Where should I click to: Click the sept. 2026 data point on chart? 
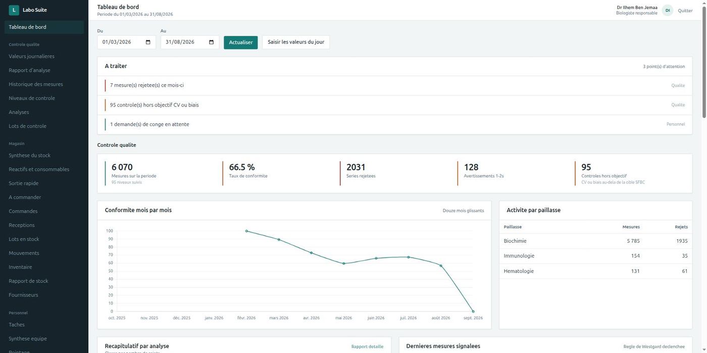pyautogui.click(x=473, y=312)
